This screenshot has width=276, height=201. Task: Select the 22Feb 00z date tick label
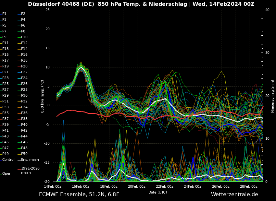165,186
